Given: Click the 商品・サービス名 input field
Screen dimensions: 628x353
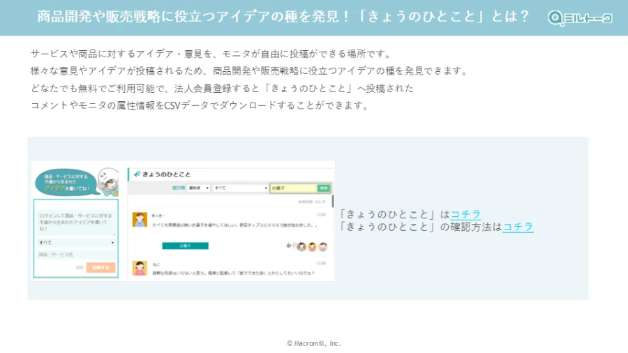Looking at the screenshot, I should pyautogui.click(x=76, y=255).
